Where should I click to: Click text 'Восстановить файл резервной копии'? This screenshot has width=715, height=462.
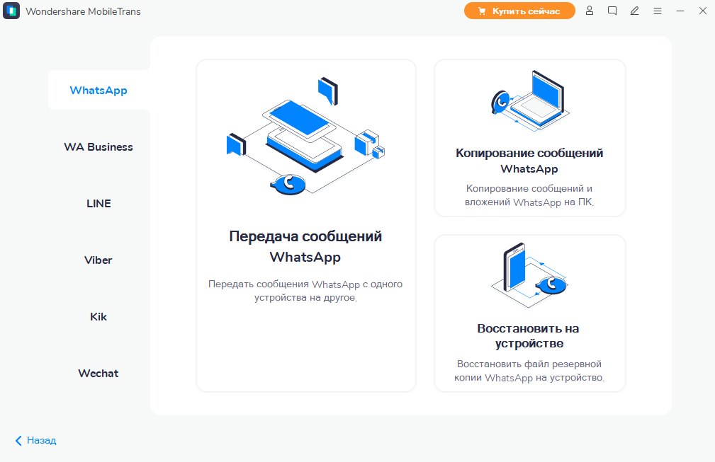[x=529, y=371]
